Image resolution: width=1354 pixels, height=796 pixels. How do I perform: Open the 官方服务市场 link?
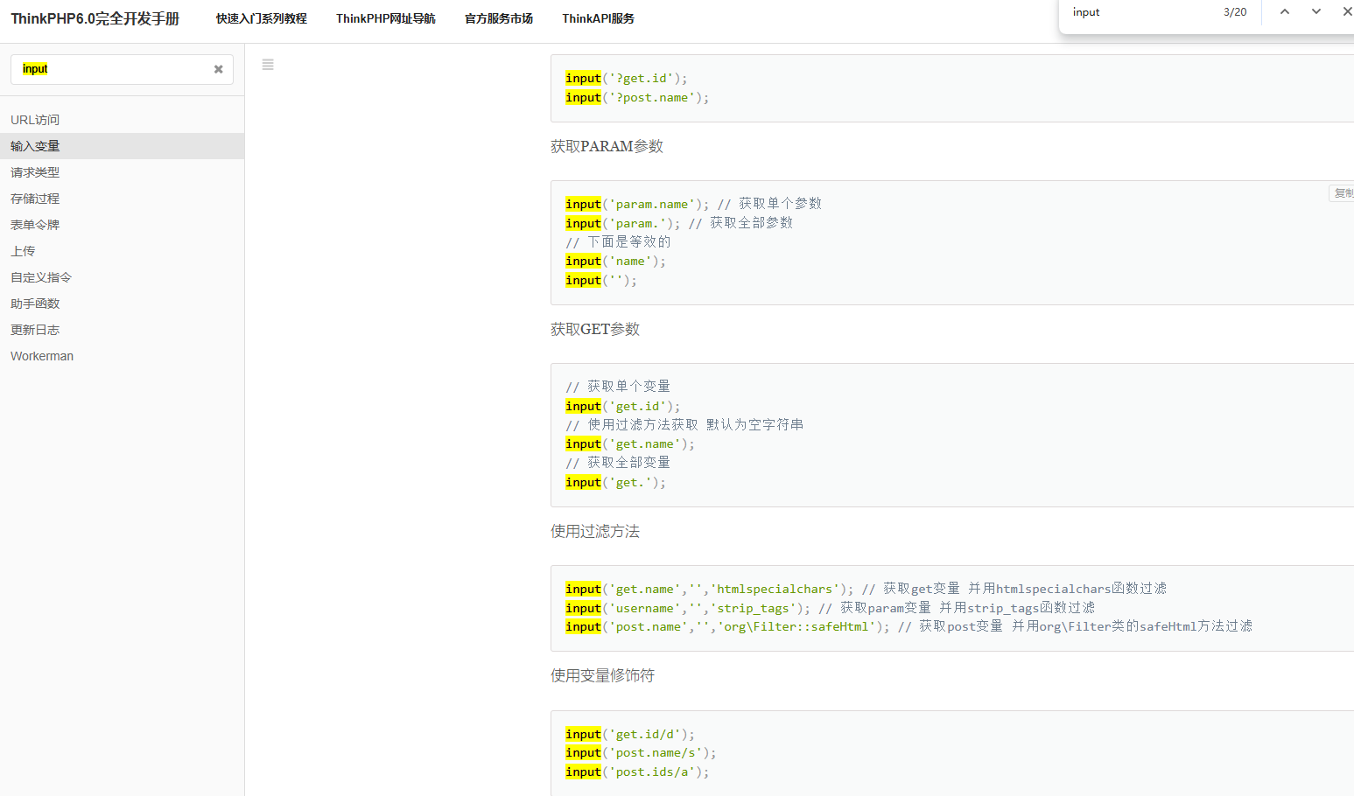click(498, 18)
